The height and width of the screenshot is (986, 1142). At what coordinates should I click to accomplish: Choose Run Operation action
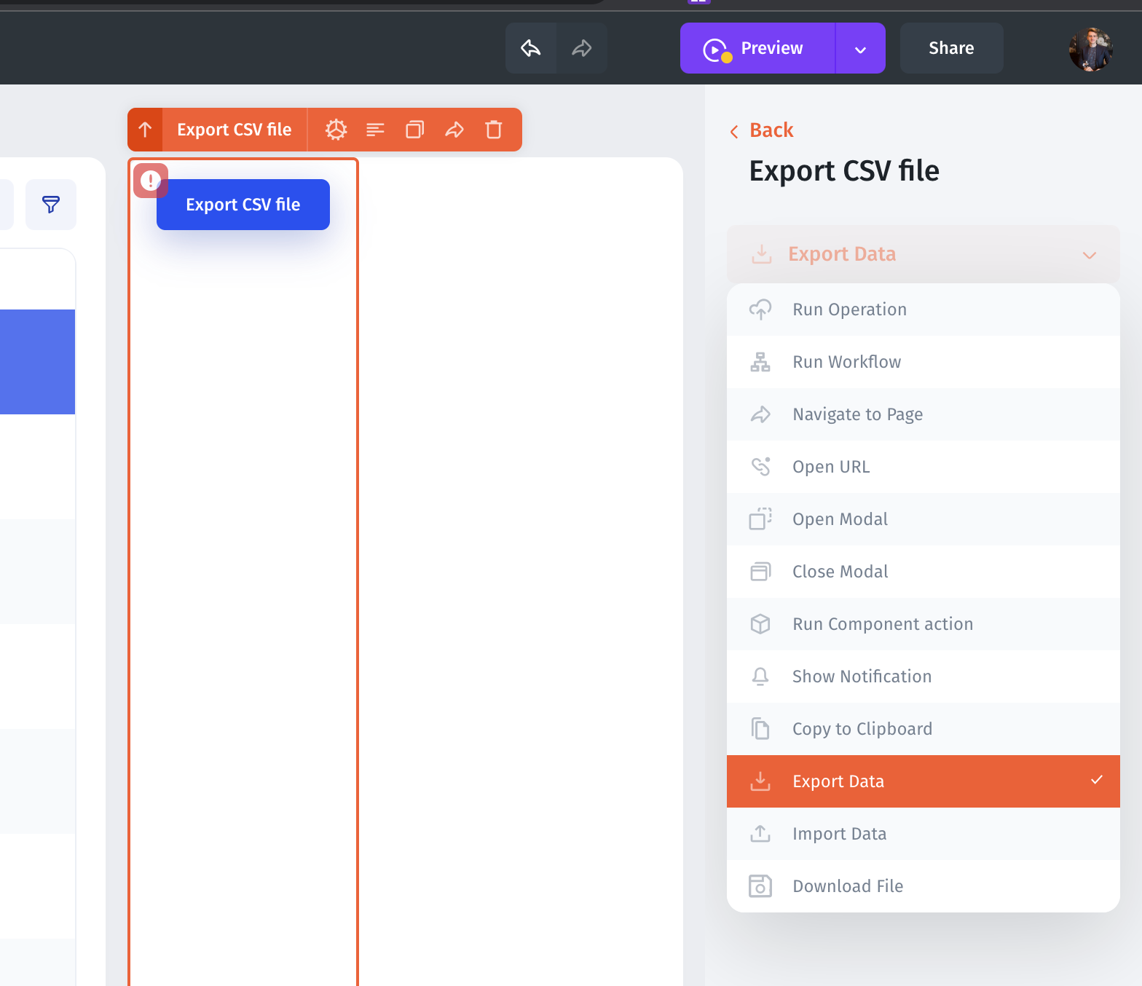coord(924,309)
